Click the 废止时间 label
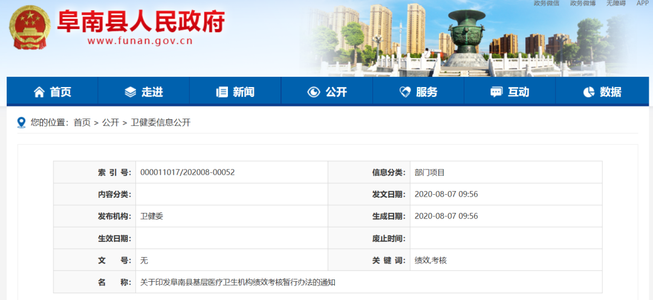 coord(389,238)
